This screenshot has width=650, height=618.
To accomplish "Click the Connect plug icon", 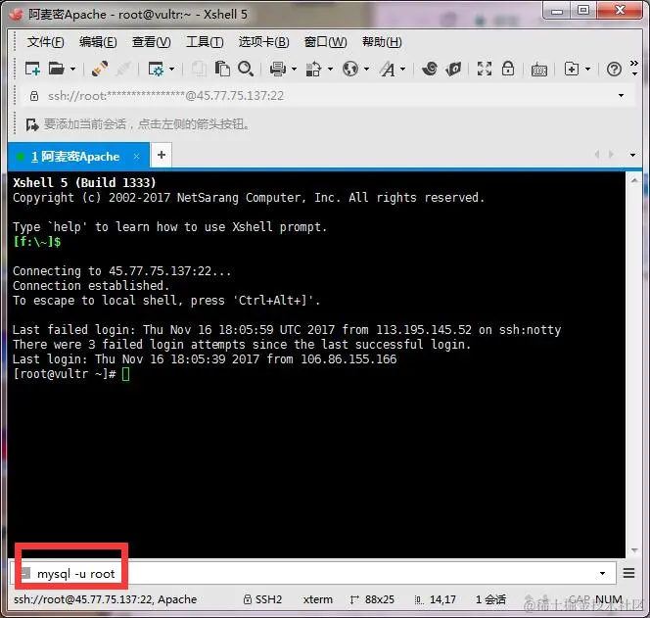I will [x=100, y=69].
